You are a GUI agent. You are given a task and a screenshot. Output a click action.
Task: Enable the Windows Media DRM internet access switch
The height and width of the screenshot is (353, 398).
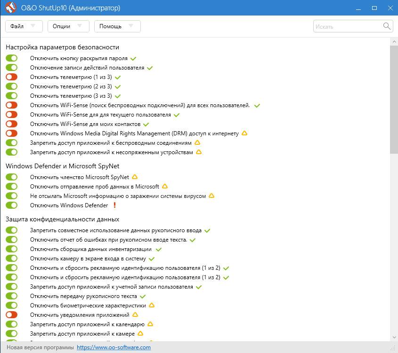click(x=12, y=133)
